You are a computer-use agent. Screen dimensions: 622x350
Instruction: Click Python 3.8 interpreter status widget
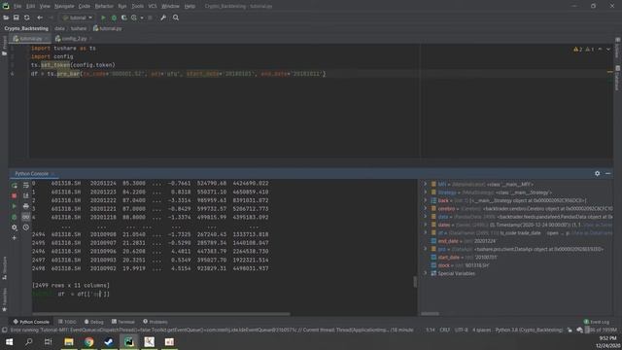[529, 330]
